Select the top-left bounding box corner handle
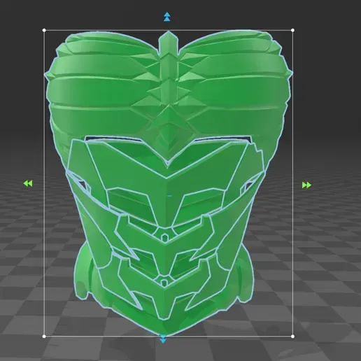361x361 pixels. point(44,30)
